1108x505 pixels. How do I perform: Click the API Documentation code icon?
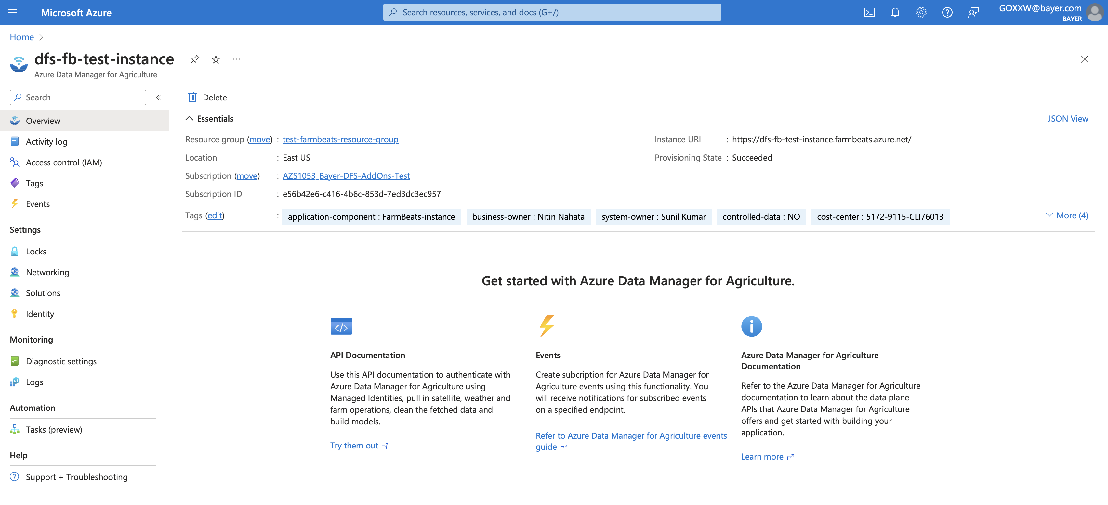coord(341,326)
